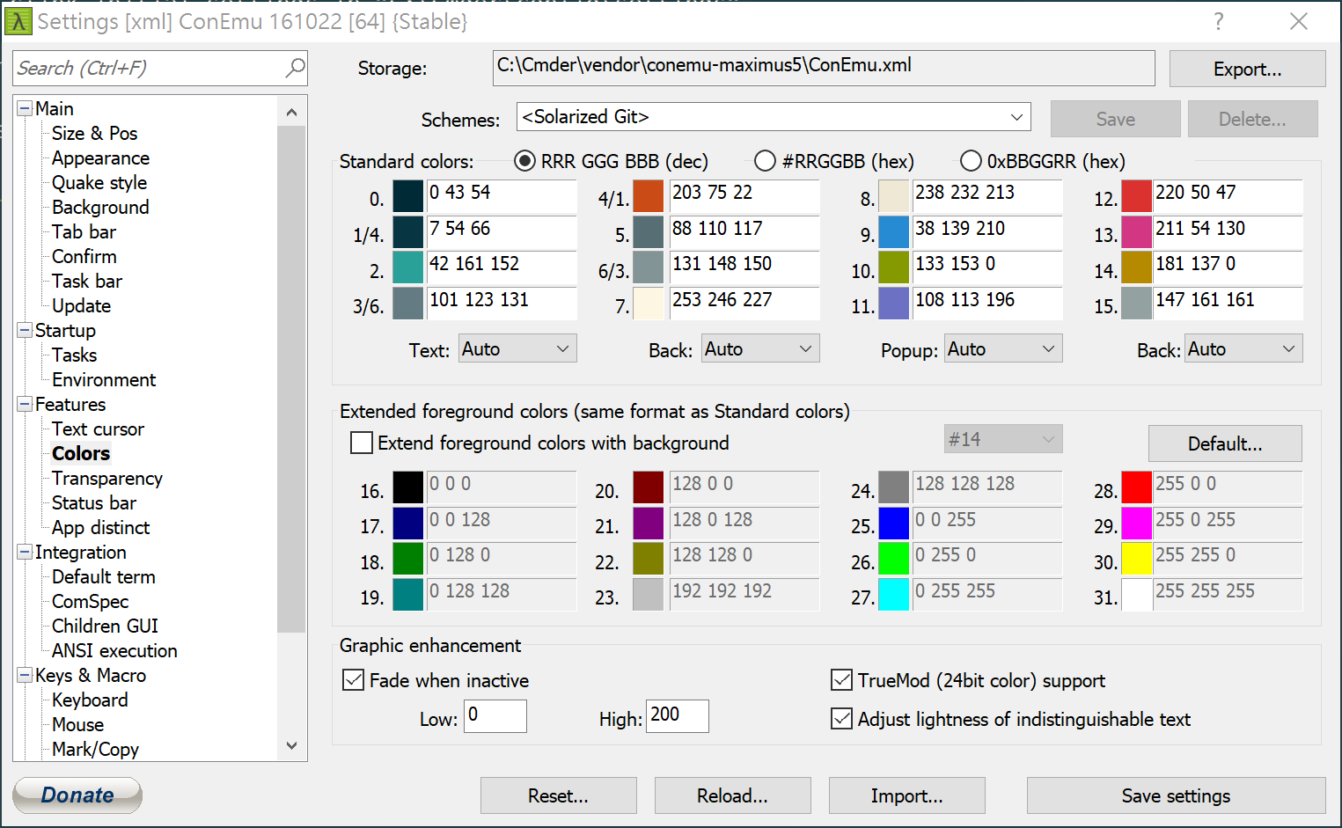Uncheck TrueMod (24bit color) support
Viewport: 1342px width, 828px height.
pyautogui.click(x=841, y=680)
